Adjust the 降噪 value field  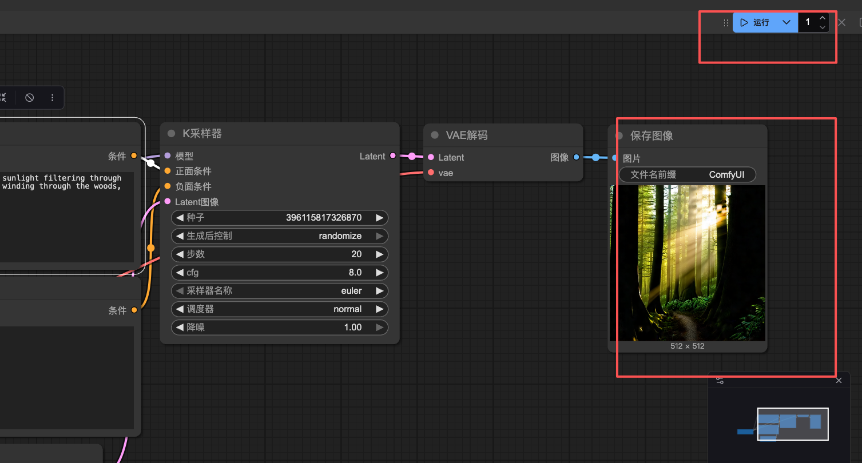click(279, 328)
